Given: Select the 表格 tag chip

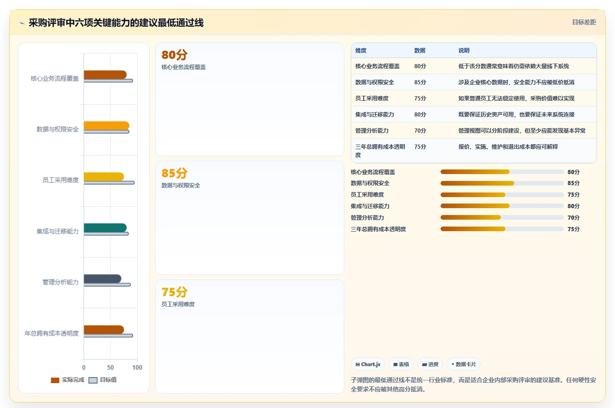Looking at the screenshot, I should pos(401,364).
